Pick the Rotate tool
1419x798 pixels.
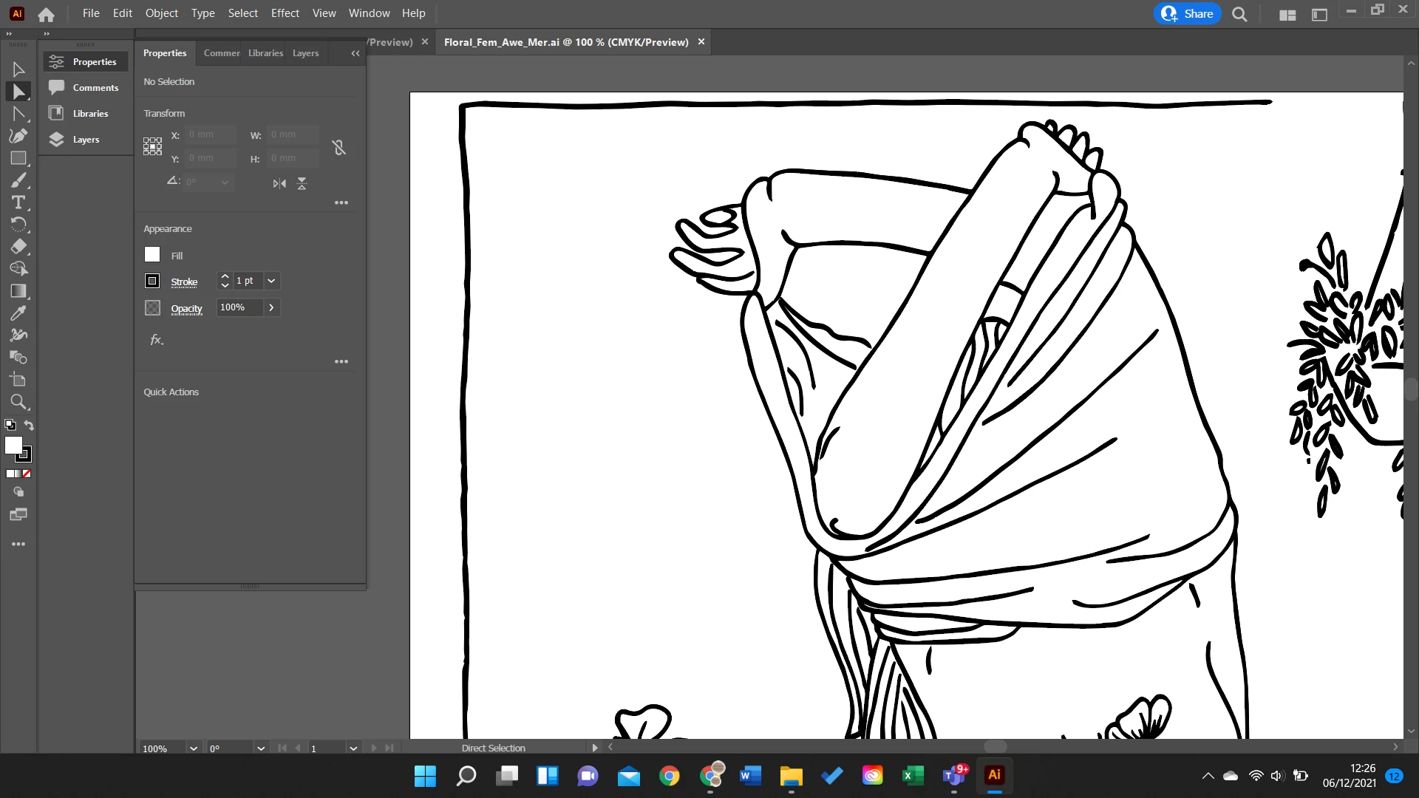click(x=18, y=225)
